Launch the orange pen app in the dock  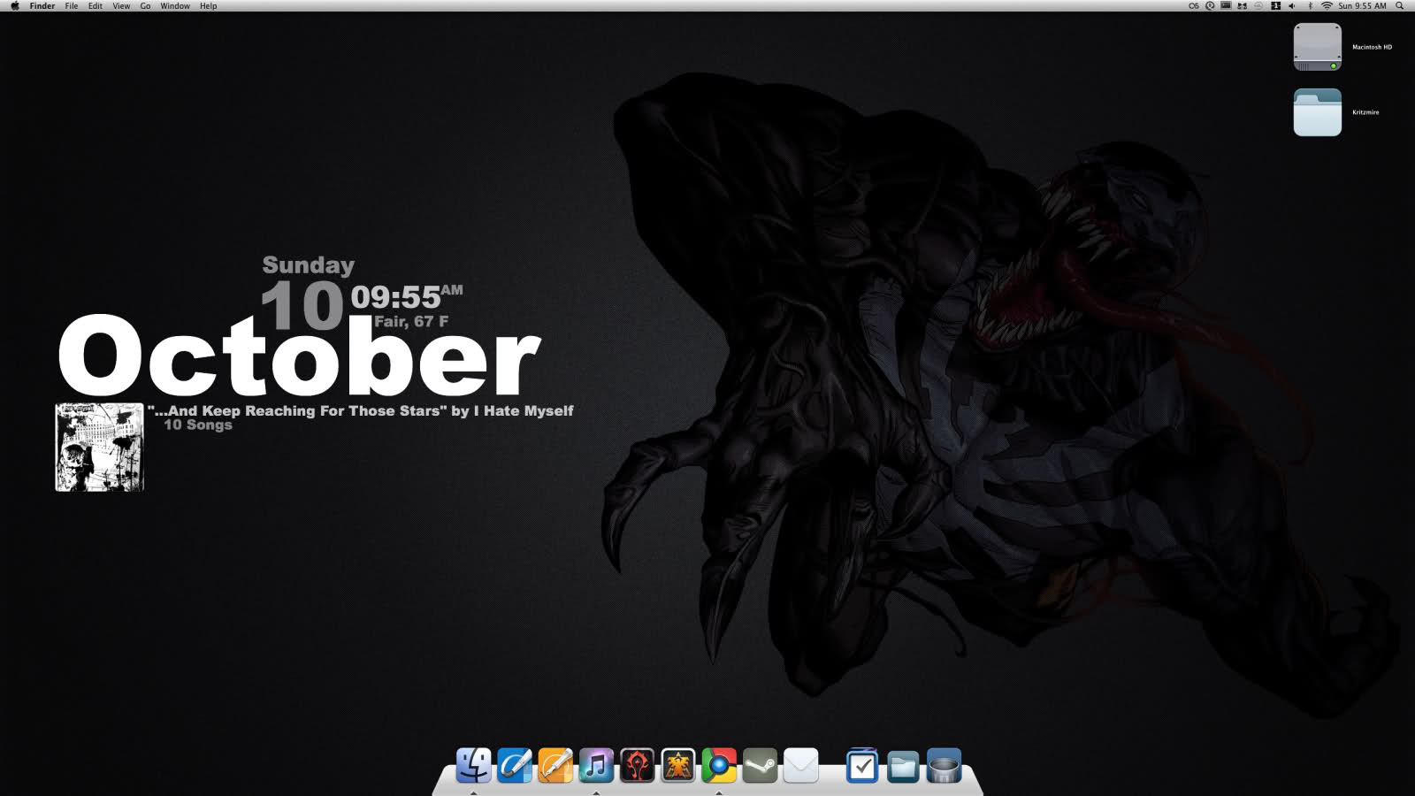(555, 765)
